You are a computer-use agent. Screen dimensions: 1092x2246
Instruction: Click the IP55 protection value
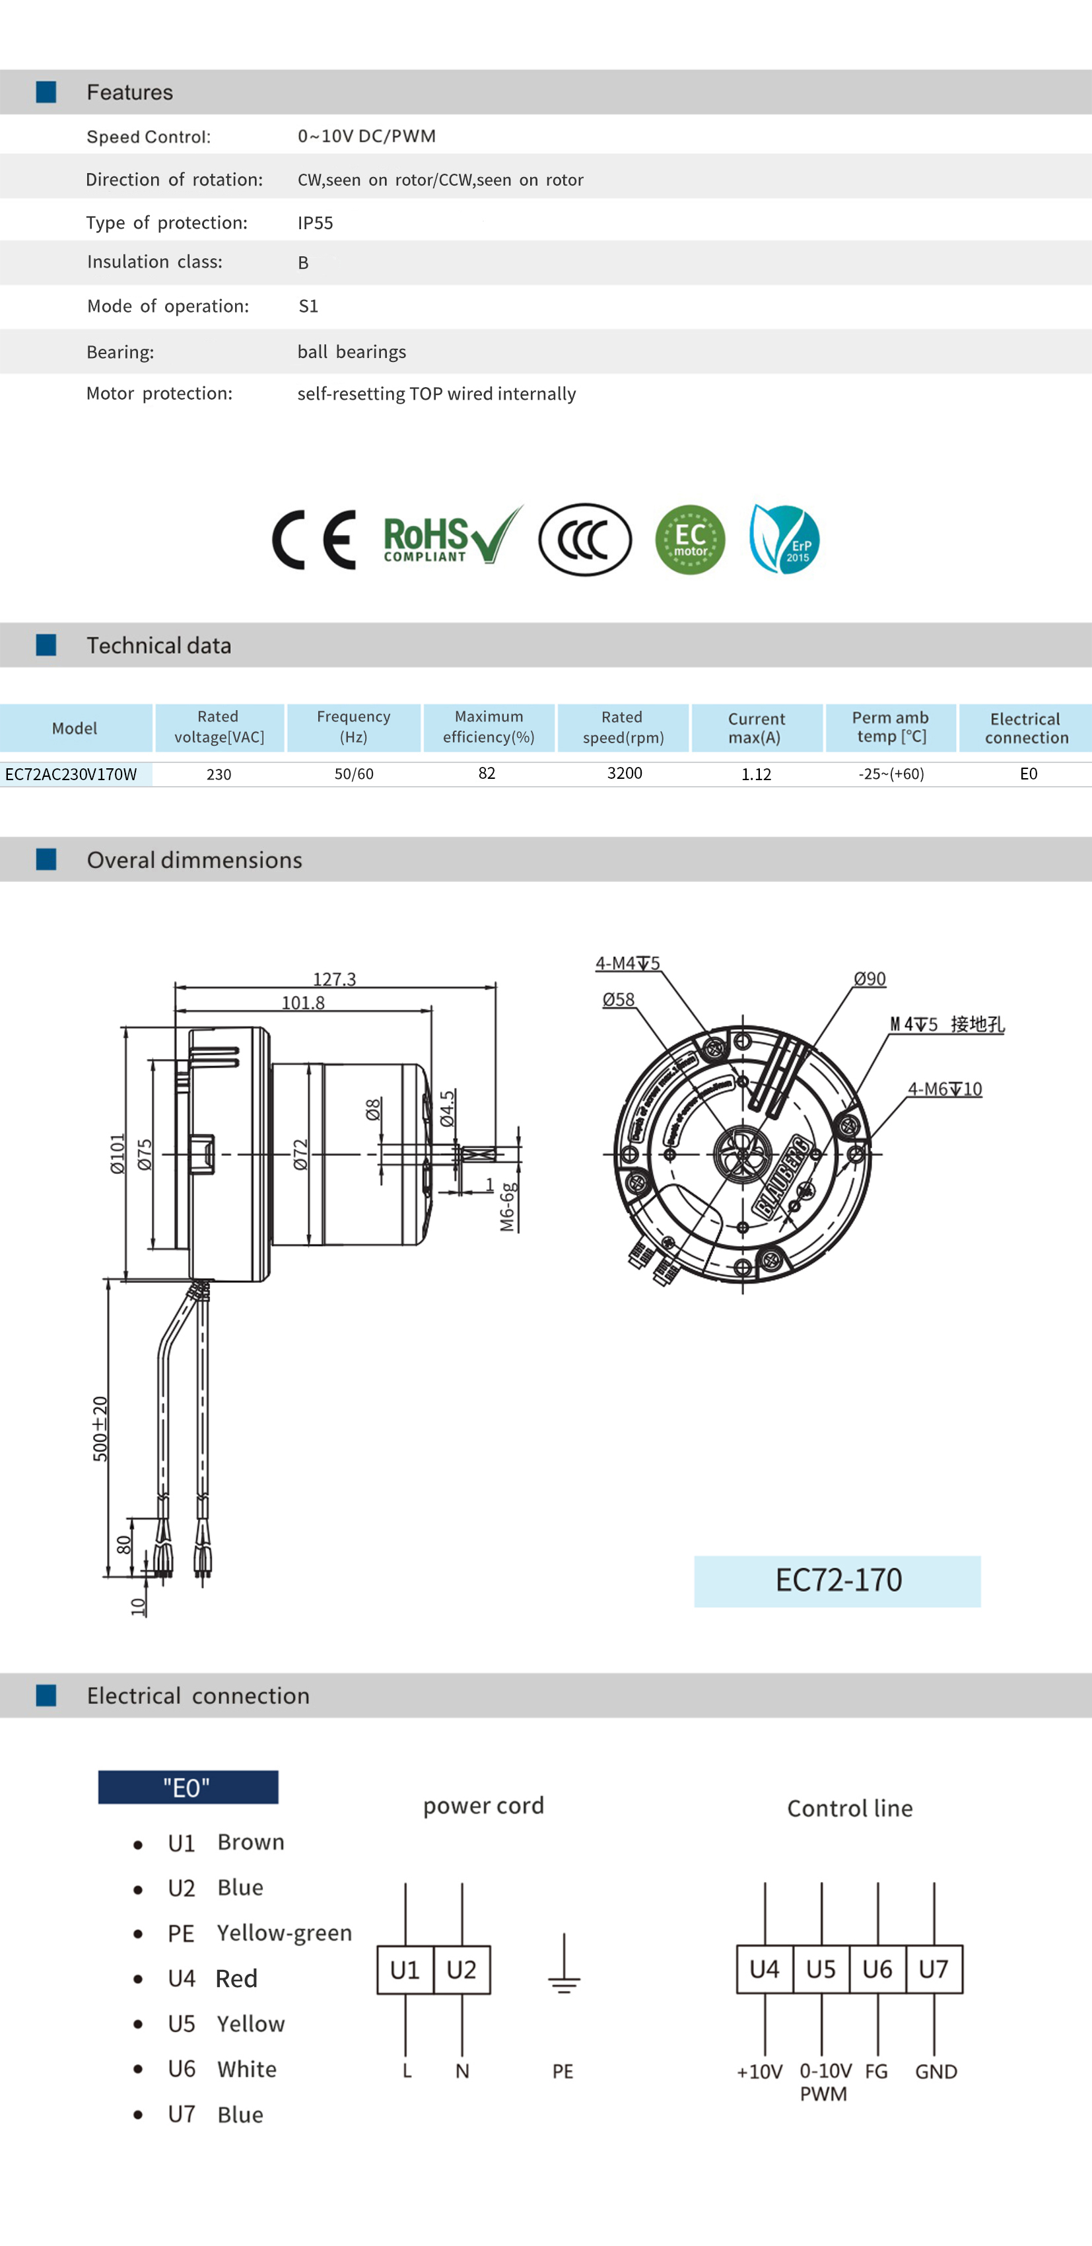click(x=316, y=223)
